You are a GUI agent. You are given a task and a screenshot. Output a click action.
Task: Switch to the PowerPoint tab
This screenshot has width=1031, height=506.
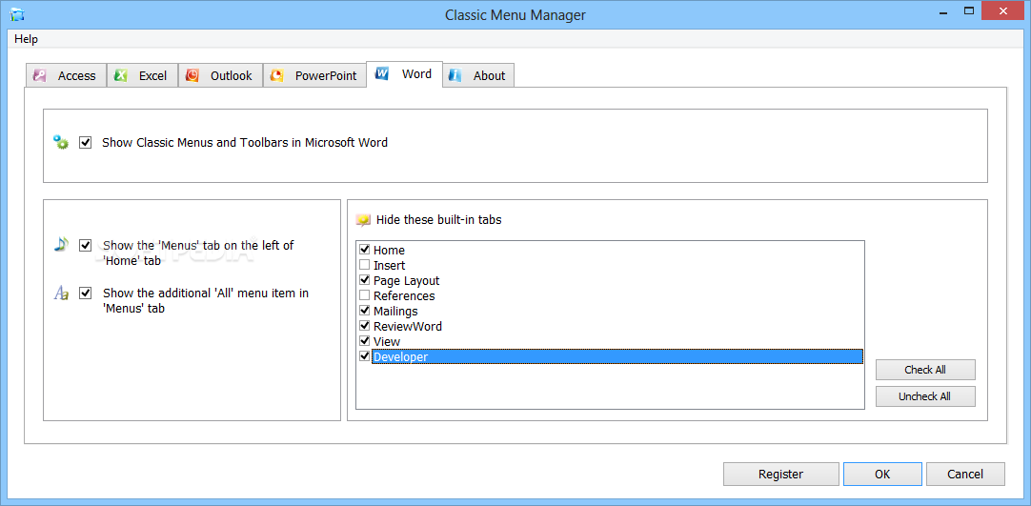coord(315,75)
